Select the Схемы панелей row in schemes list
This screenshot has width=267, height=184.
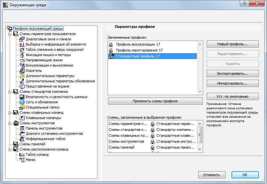(152, 147)
